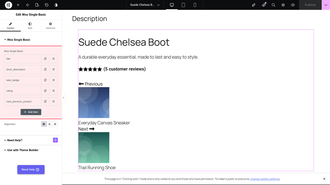Click the Add Item button
330x185 pixels.
pos(31,112)
